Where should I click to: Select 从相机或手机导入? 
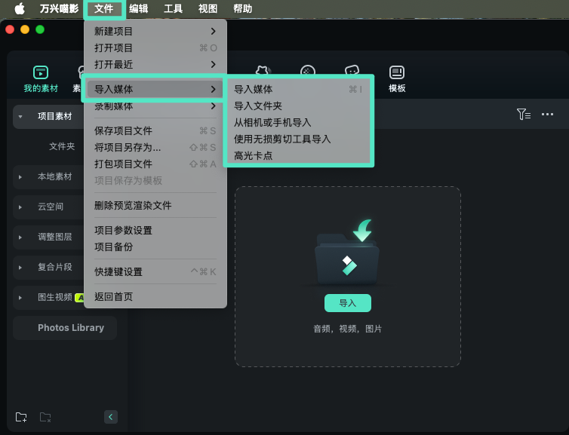(298, 123)
